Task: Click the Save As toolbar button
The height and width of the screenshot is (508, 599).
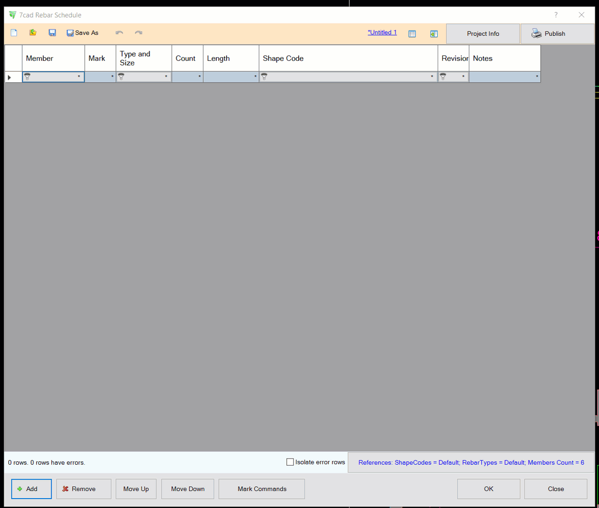Action: pyautogui.click(x=83, y=33)
